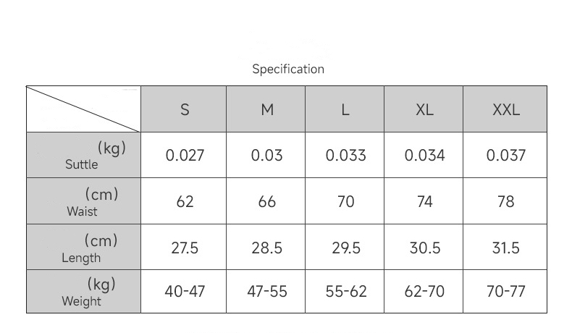The width and height of the screenshot is (572, 333).
Task: Click the Length (cm) row label
Action: pos(84,248)
